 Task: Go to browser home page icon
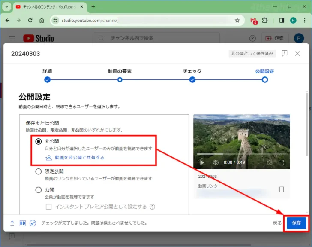[x=42, y=20]
